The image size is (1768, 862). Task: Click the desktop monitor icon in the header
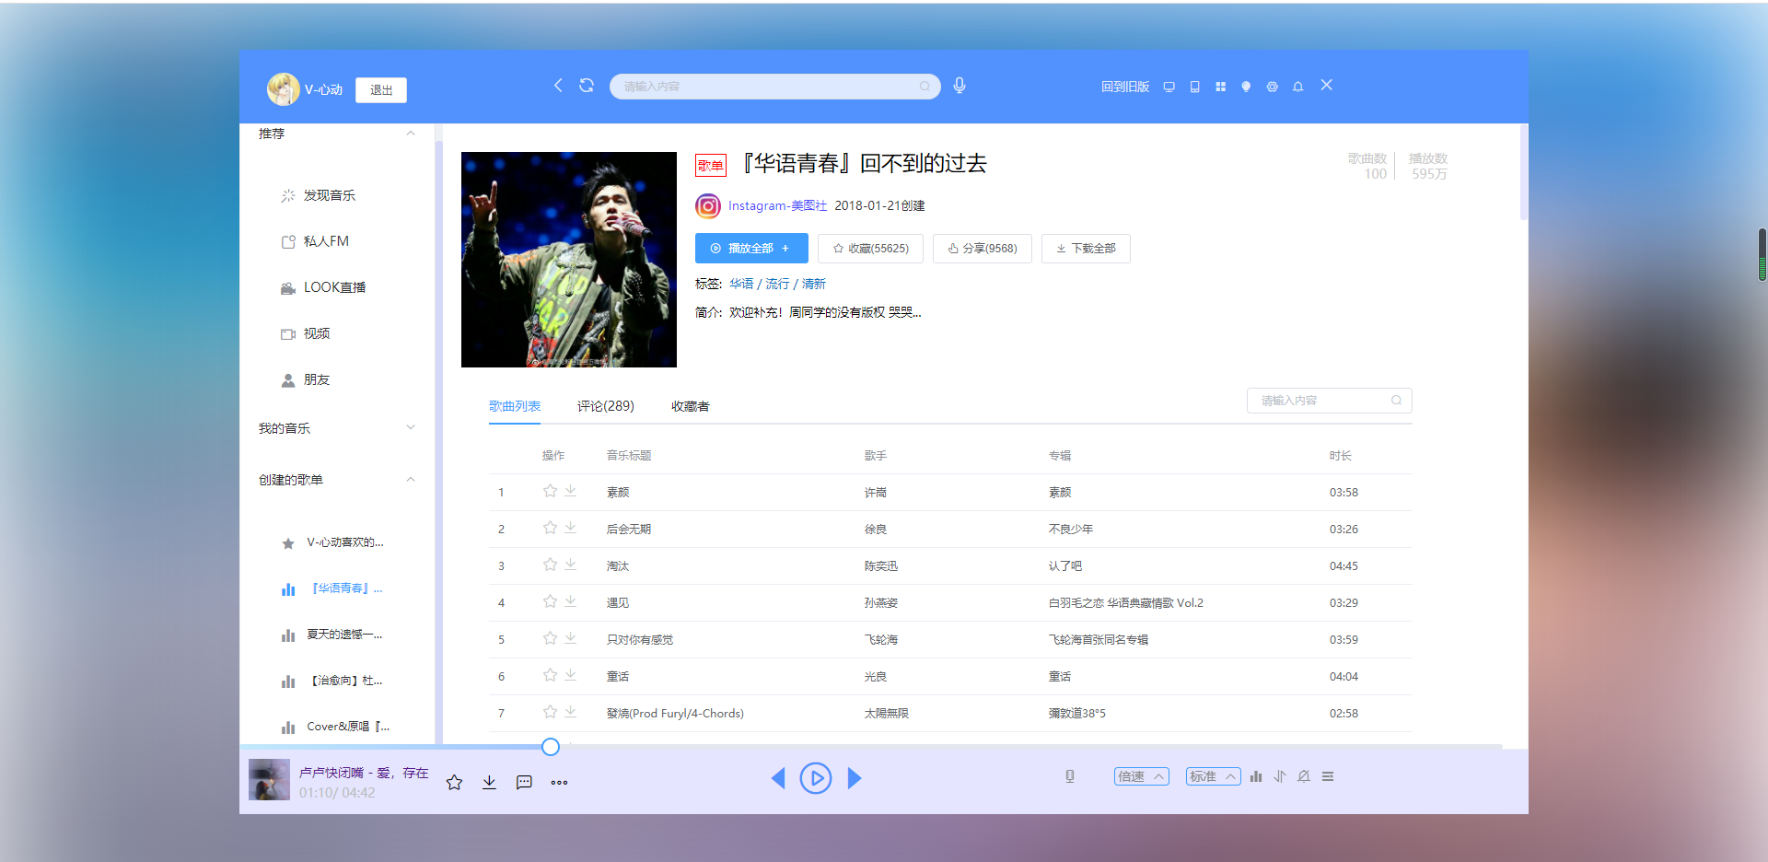[1169, 87]
